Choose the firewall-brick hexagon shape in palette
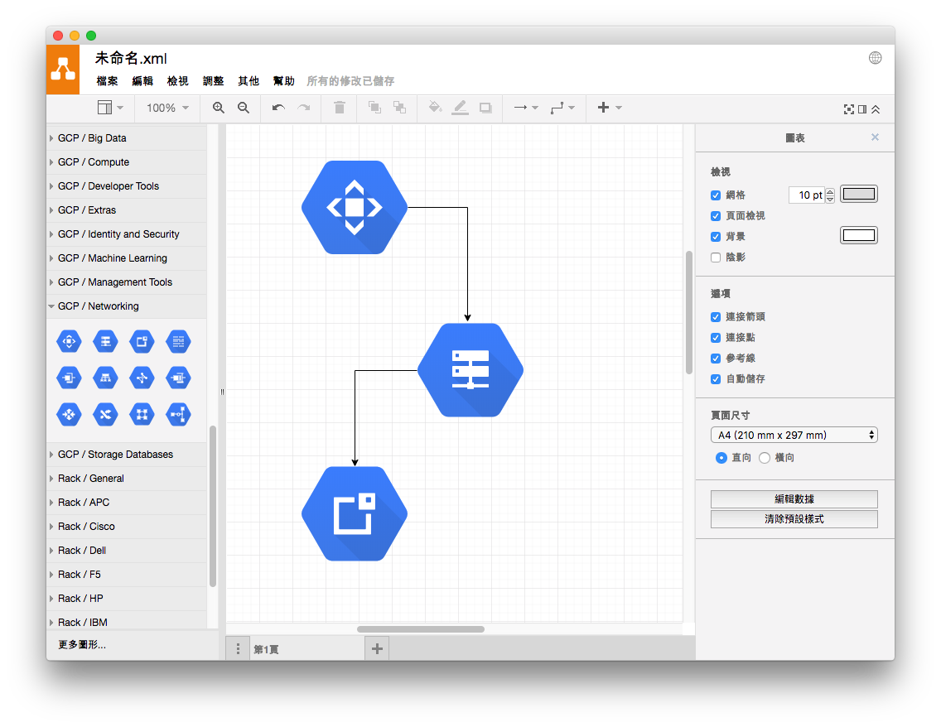 [x=178, y=342]
